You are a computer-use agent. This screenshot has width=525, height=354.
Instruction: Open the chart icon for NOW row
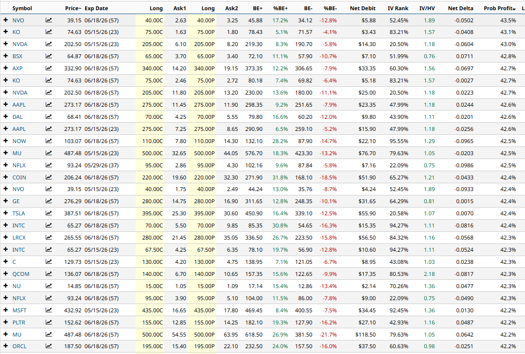(x=49, y=141)
